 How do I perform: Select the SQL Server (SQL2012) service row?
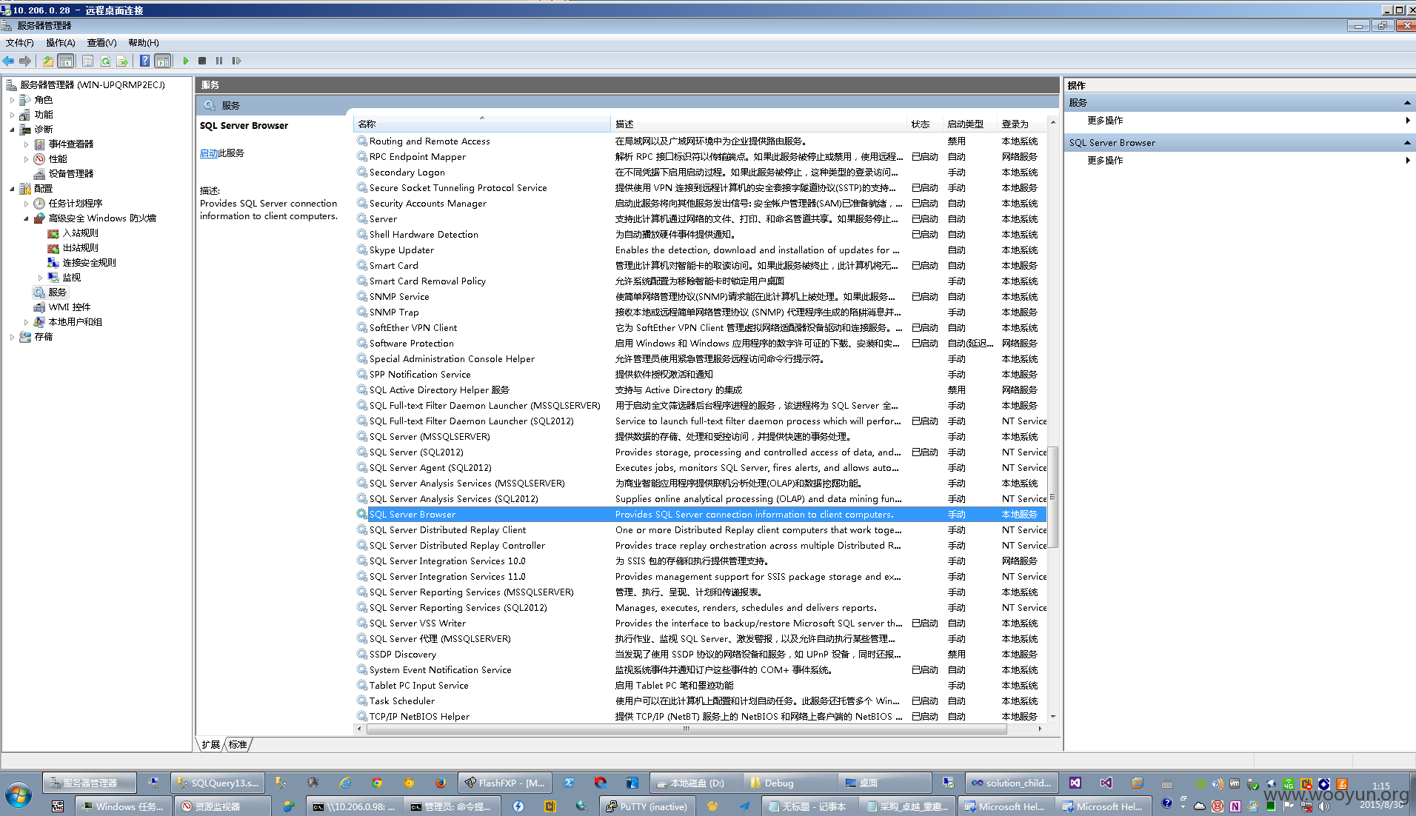pyautogui.click(x=701, y=452)
